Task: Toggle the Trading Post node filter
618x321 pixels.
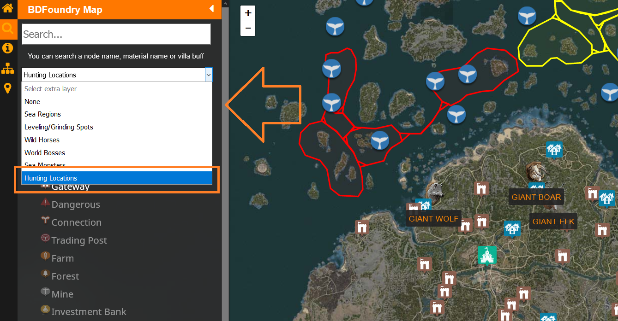Action: [x=74, y=240]
